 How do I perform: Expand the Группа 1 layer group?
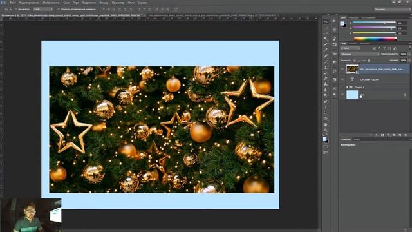point(347,87)
